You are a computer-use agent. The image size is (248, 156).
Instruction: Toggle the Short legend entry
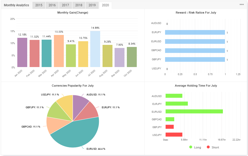pos(213,147)
